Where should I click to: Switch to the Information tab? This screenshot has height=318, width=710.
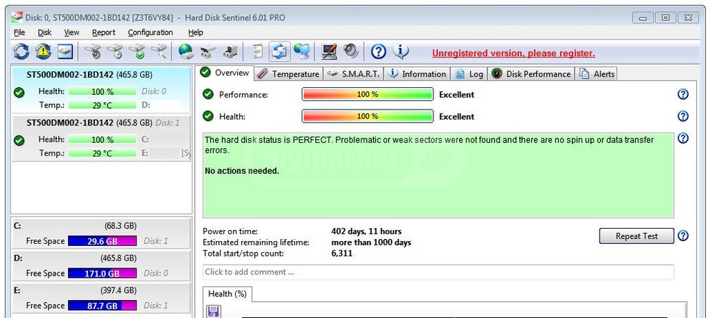[417, 74]
